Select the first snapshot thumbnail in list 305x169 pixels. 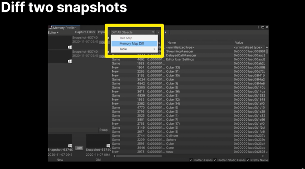pos(60,42)
